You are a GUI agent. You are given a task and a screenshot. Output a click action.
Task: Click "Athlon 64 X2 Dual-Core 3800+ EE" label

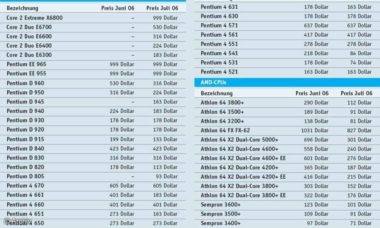tap(243, 195)
